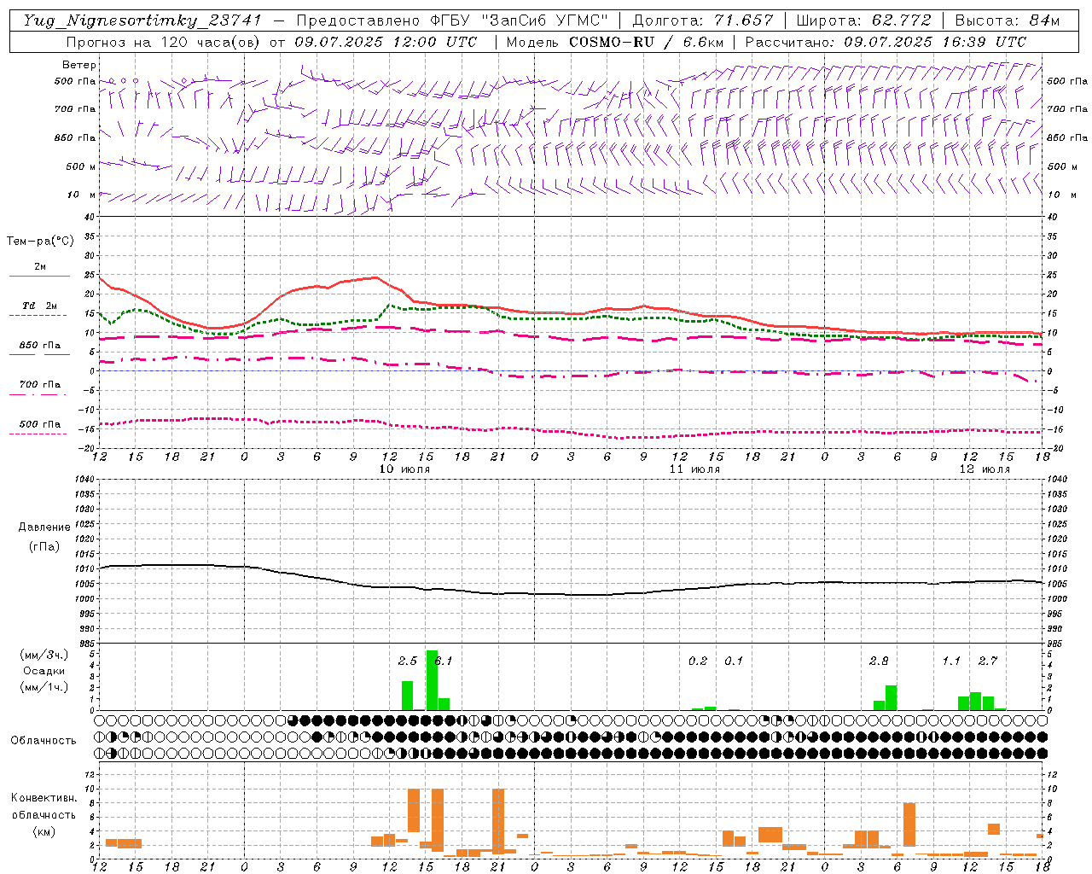Click the Осадки panel label
The image size is (1092, 874).
(x=44, y=671)
